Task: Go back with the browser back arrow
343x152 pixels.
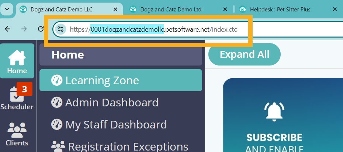Action: (x=8, y=29)
